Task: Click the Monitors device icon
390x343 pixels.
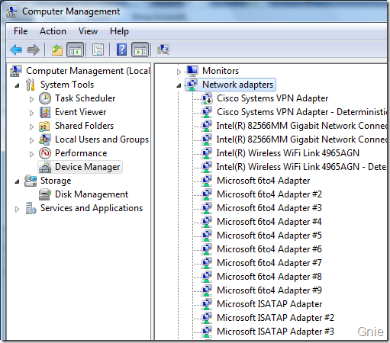Action: point(192,71)
